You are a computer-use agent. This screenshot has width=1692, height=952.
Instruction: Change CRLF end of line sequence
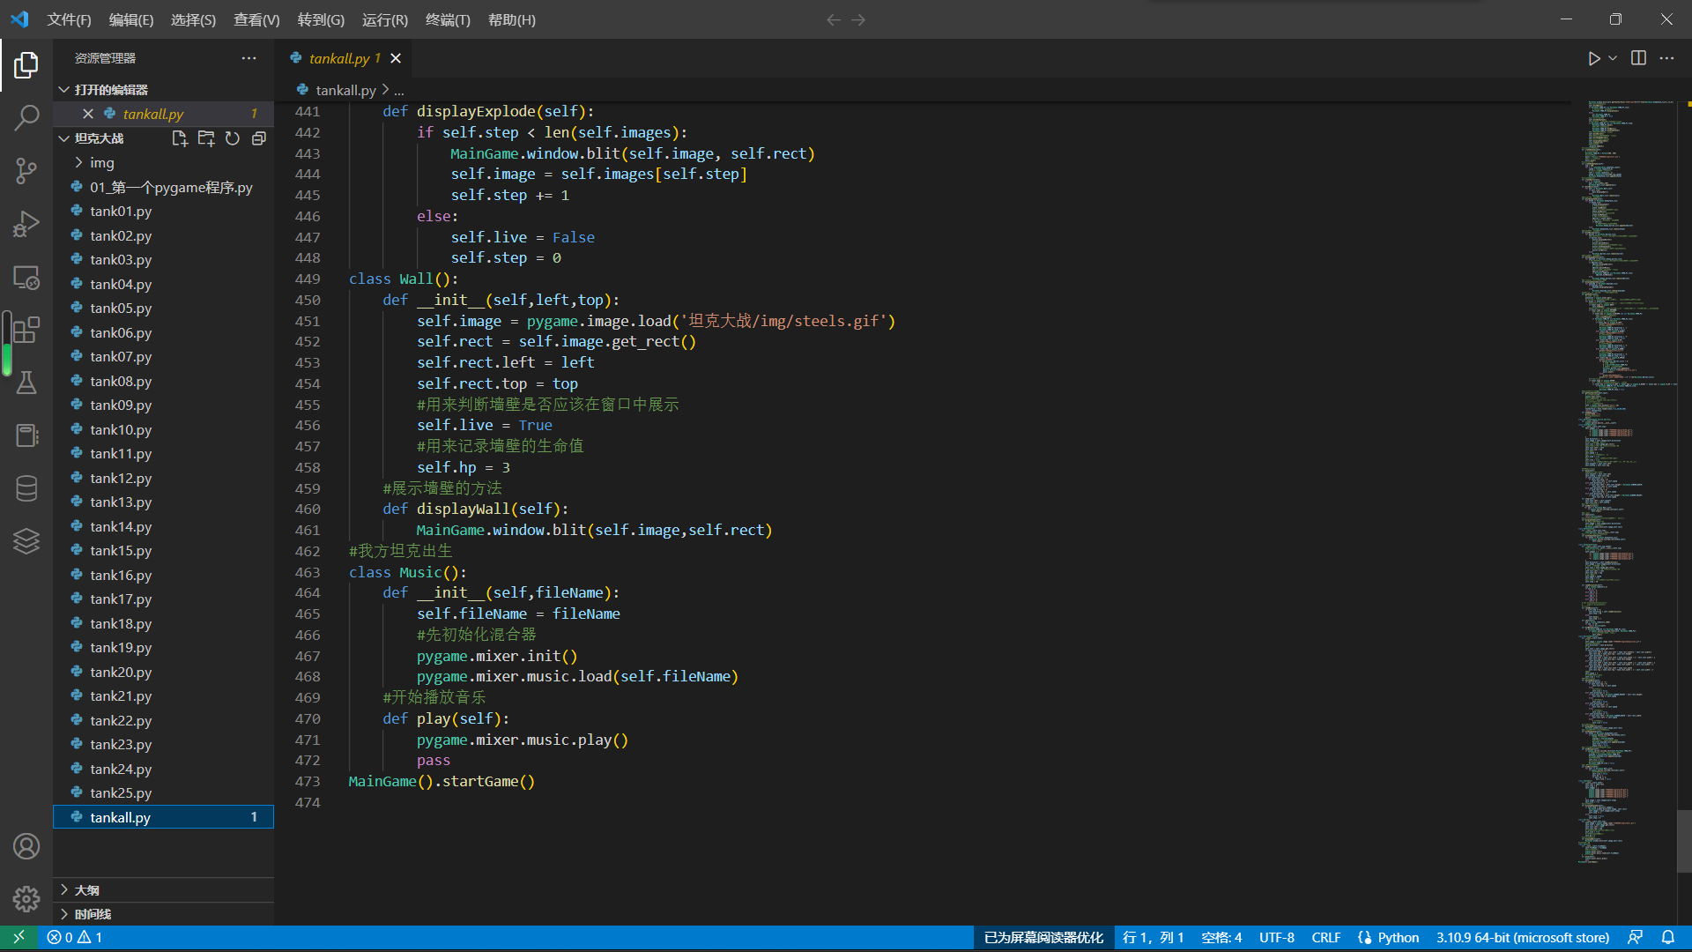point(1325,937)
